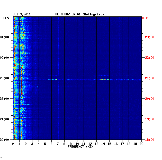This screenshot has width=162, height=160.
Task: Click frequency axis tick label 8
Action: click(x=64, y=144)
